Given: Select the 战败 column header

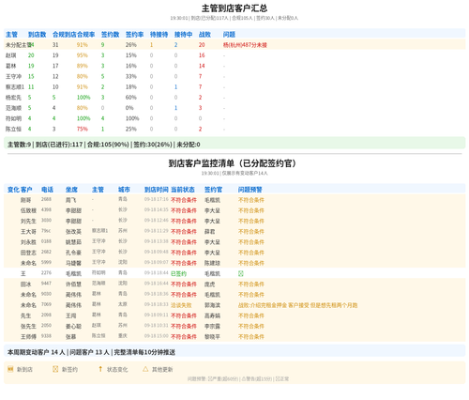Looking at the screenshot, I should pos(204,35).
